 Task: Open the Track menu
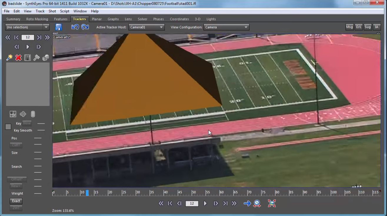click(40, 11)
